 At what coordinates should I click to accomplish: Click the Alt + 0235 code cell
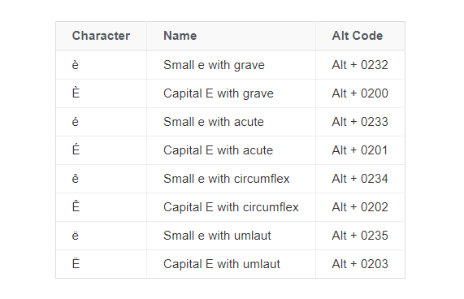click(x=360, y=236)
